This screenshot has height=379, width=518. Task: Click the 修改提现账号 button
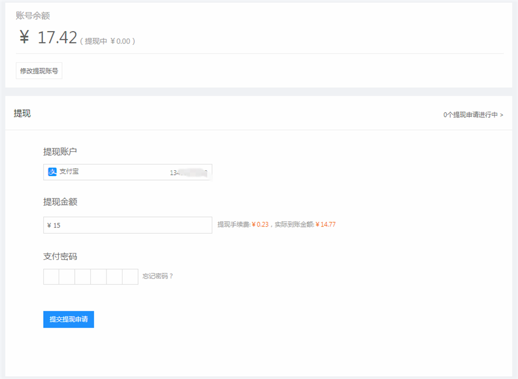[x=39, y=71]
